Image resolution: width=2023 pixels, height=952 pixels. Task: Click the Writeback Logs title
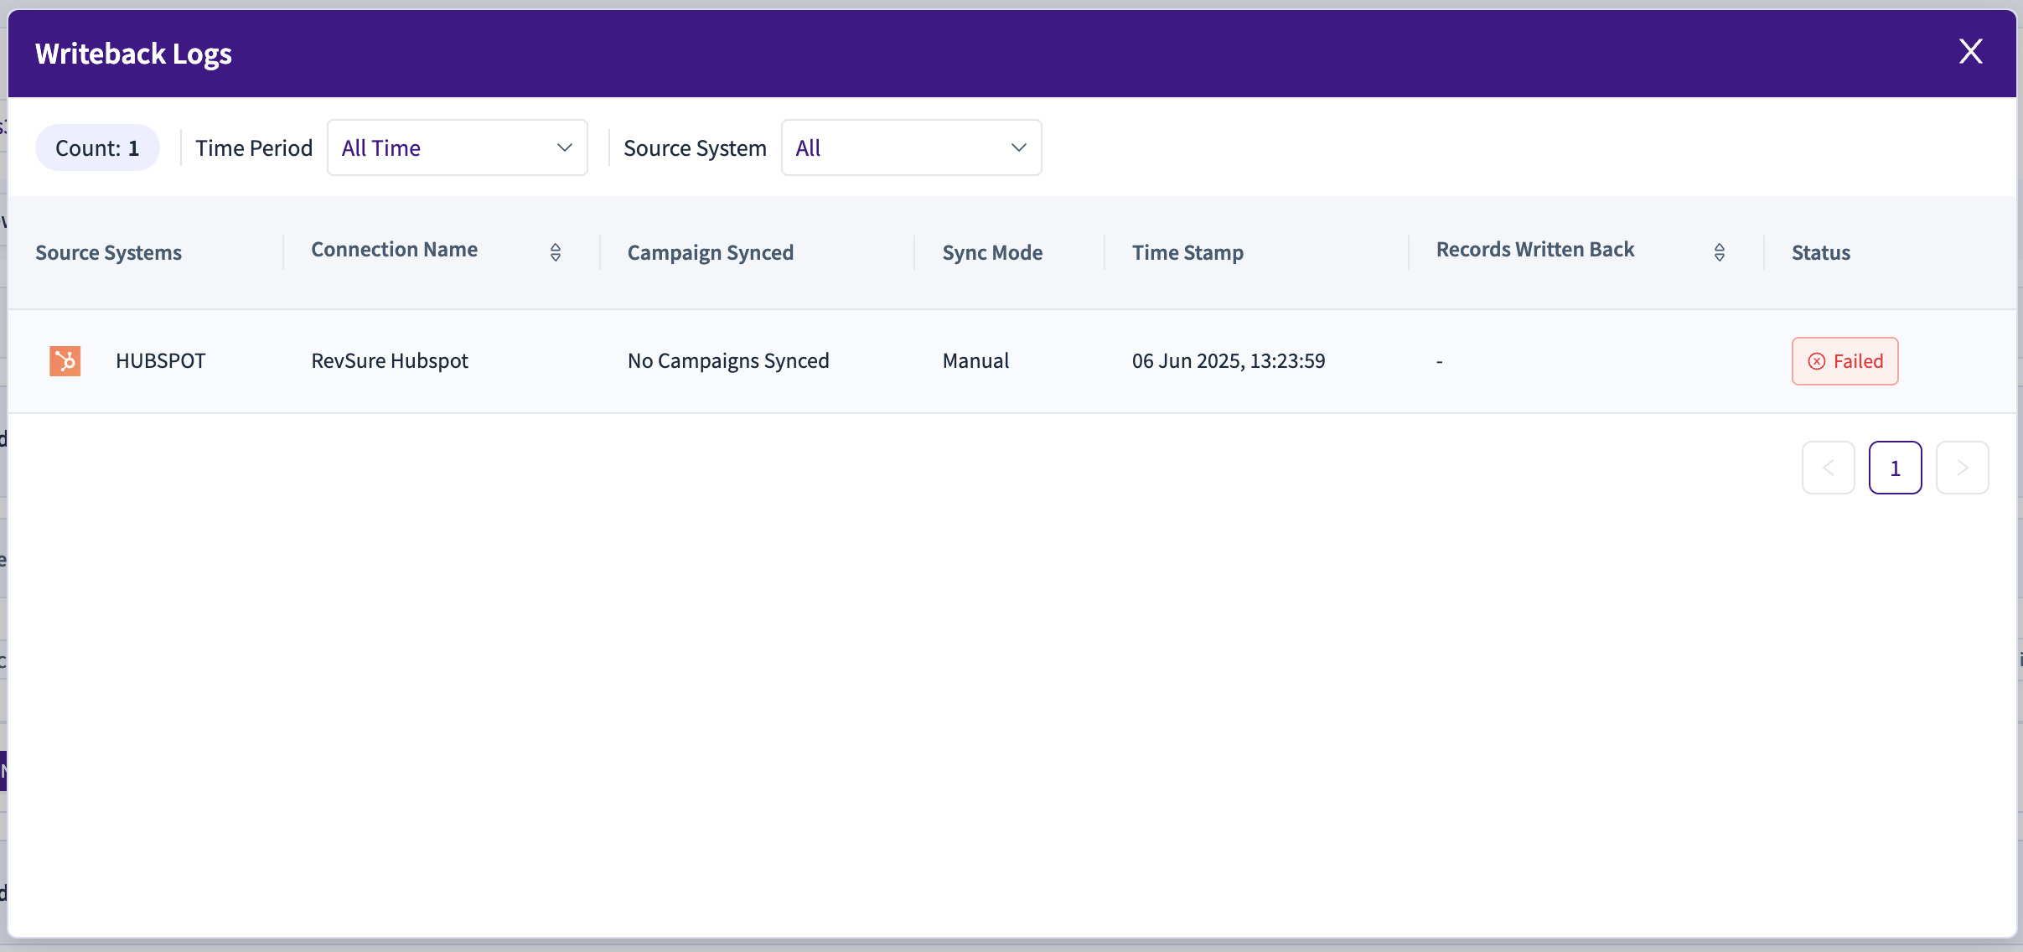133,54
